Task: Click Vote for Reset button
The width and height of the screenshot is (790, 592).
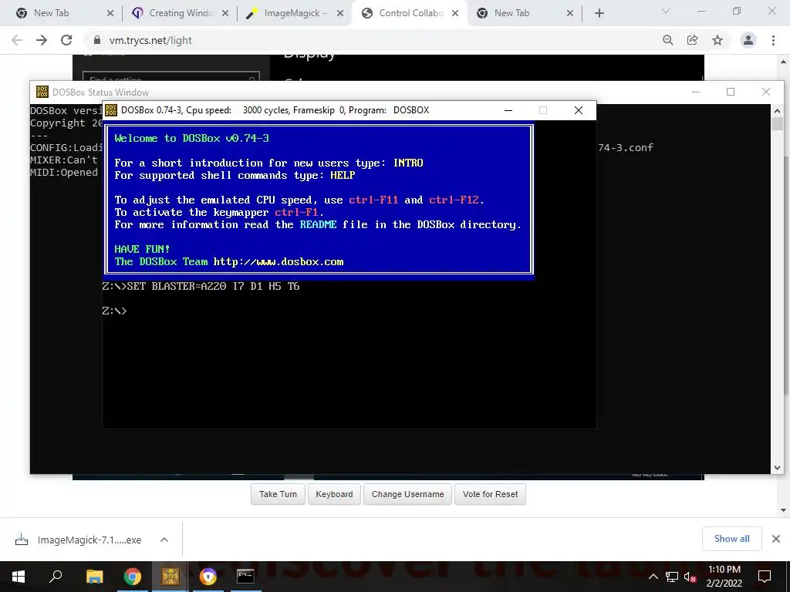Action: pos(490,494)
